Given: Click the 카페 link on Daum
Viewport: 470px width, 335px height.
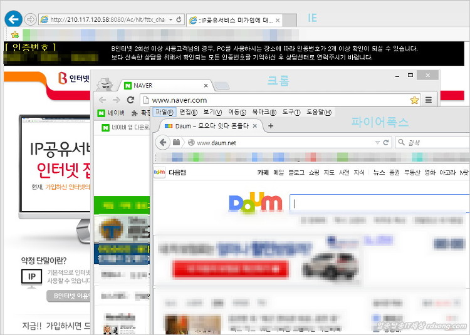Looking at the screenshot, I should pyautogui.click(x=263, y=172).
